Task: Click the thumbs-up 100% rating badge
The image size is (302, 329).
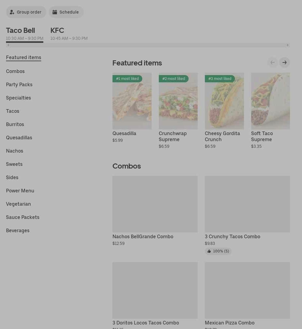Action: pyautogui.click(x=218, y=251)
